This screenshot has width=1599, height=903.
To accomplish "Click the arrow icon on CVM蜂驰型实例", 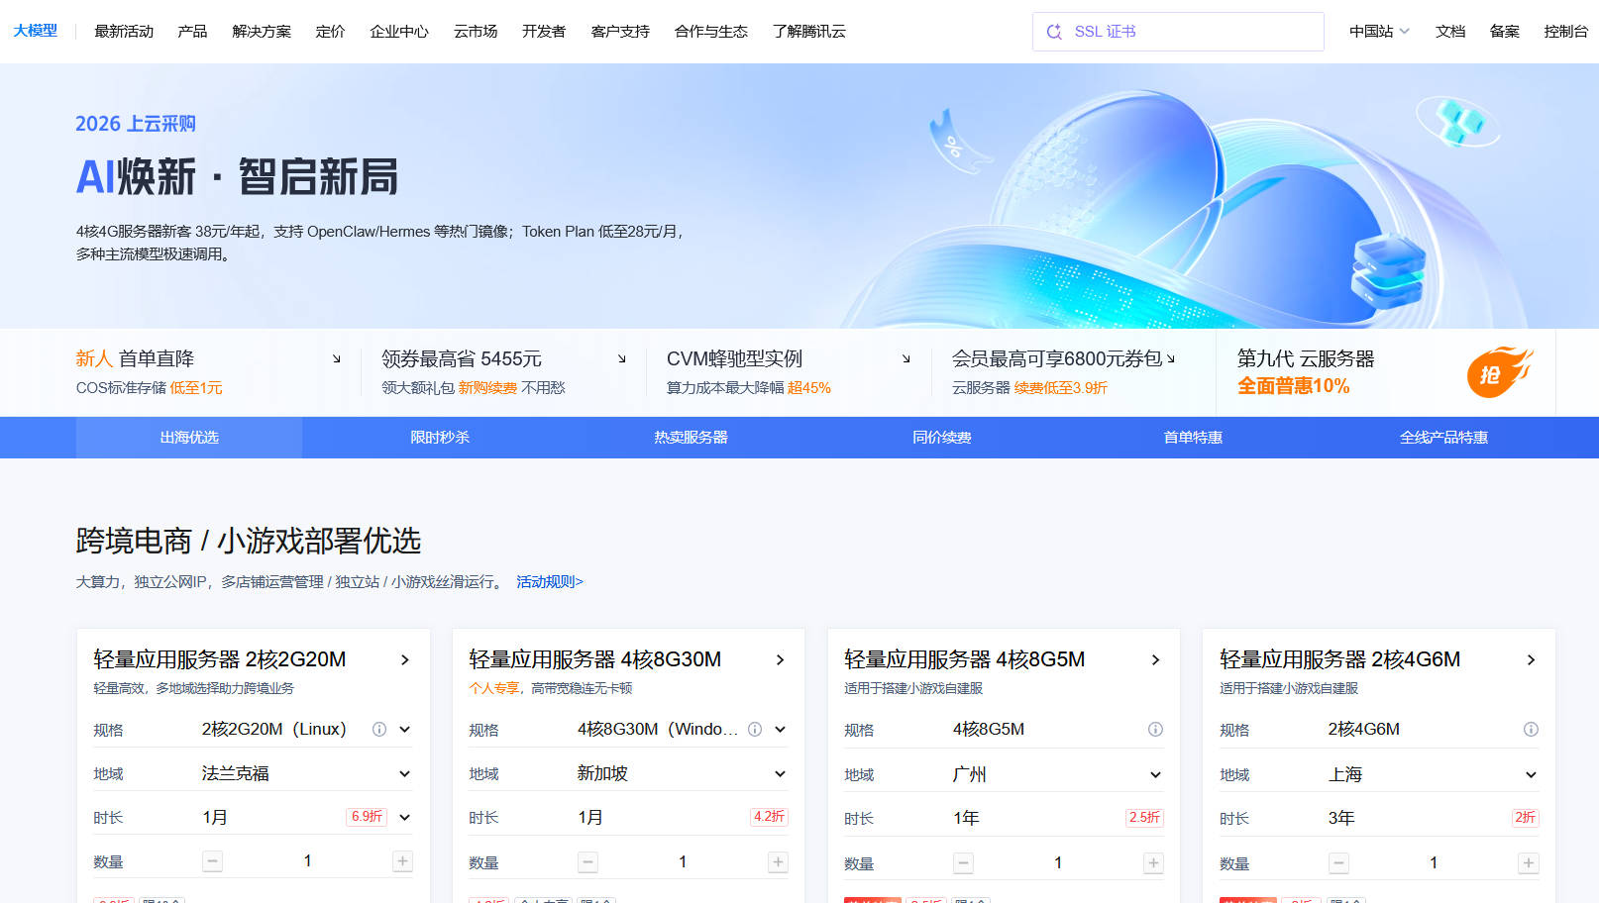I will pos(906,358).
